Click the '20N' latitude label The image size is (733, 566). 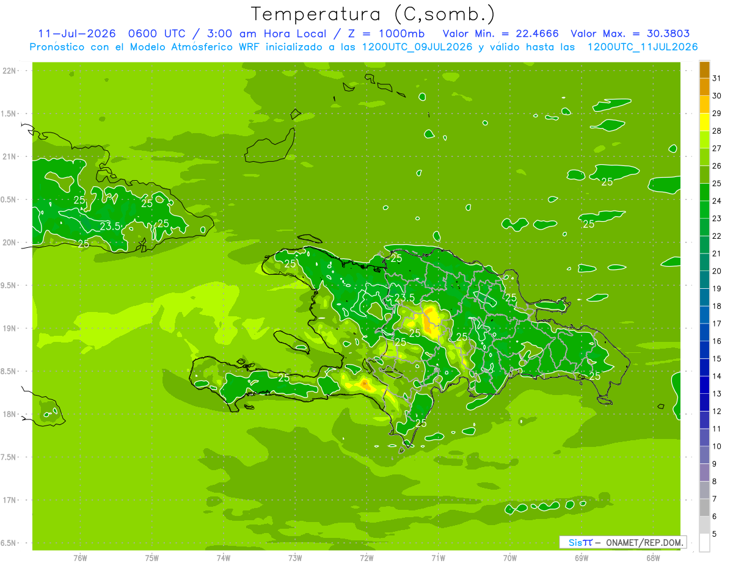10,242
